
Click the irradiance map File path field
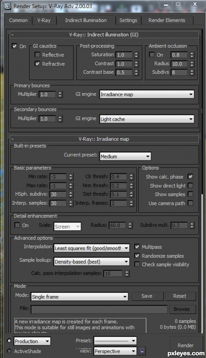tap(99, 310)
